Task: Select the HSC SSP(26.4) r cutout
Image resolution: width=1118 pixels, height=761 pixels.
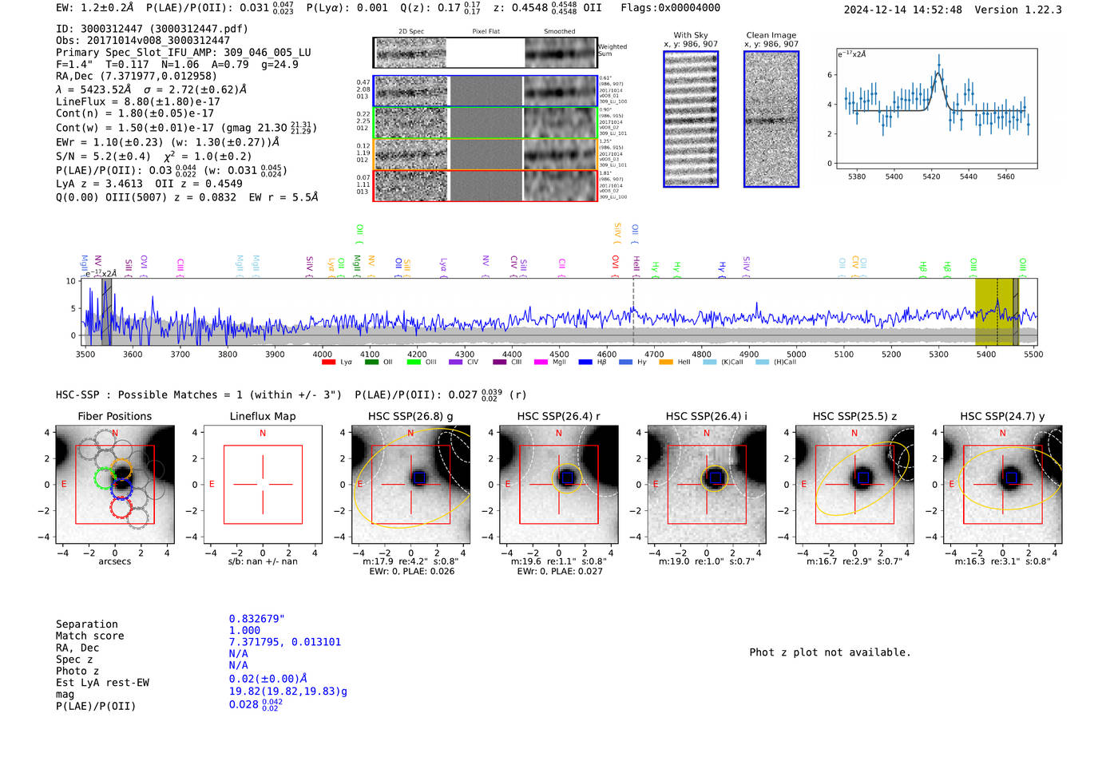Action: coord(559,485)
